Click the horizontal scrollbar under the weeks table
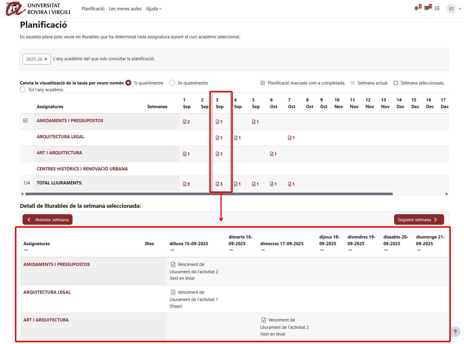 [x=209, y=194]
